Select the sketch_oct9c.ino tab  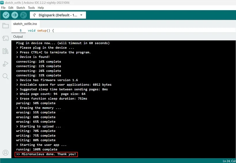(25, 24)
